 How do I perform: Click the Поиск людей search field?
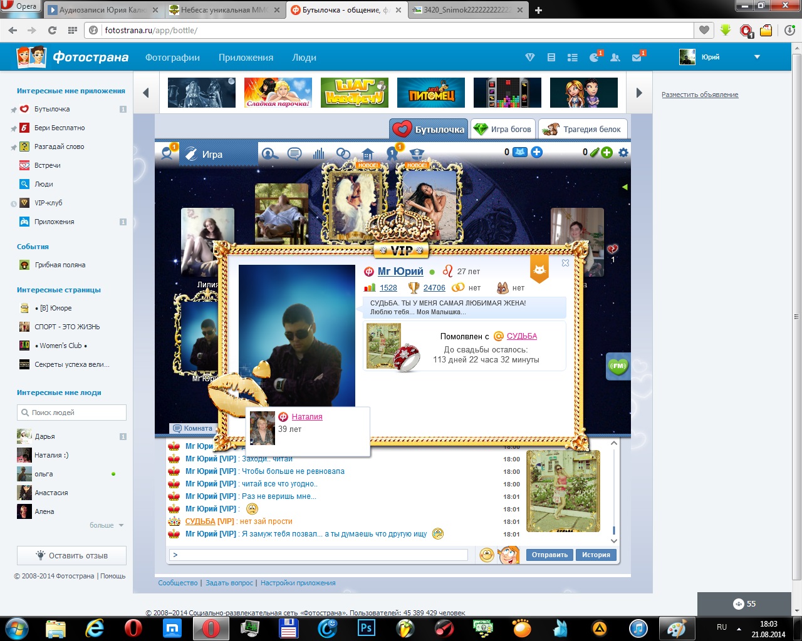[x=71, y=413]
